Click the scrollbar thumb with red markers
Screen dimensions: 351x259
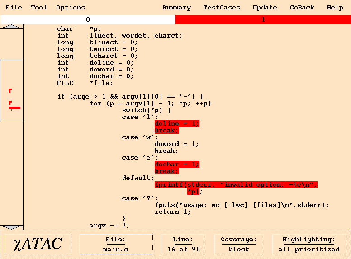tap(11, 90)
